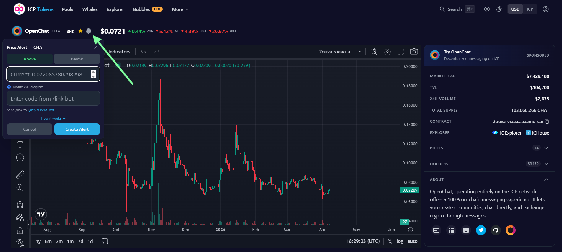562x252 pixels.
Task: Toggle log scale on the chart
Action: (x=400, y=241)
